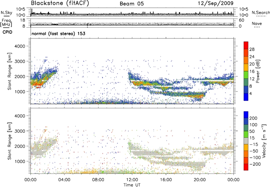Pick the light green segment of Power colorbar
The width and height of the screenshot is (270, 187).
pyautogui.click(x=246, y=75)
